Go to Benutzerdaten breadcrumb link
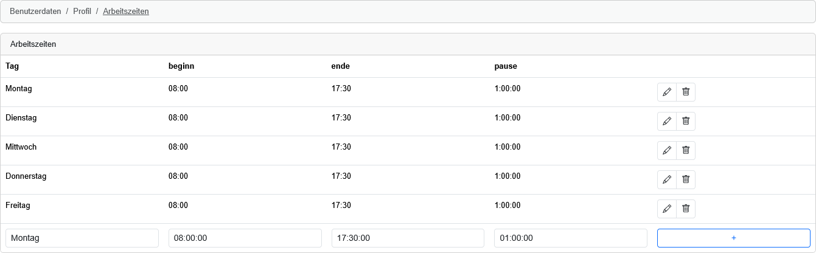Viewport: 816px width, 253px height. (35, 11)
